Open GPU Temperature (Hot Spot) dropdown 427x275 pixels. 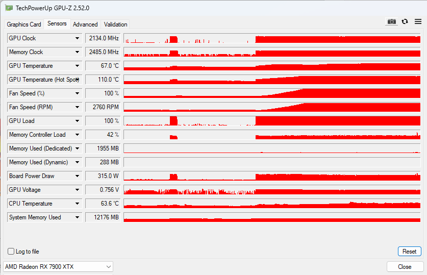(x=78, y=80)
